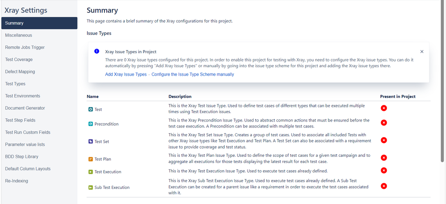Click the Sub Test Execution issue type icon
Viewport: 446px width, 204px height.
(90, 187)
